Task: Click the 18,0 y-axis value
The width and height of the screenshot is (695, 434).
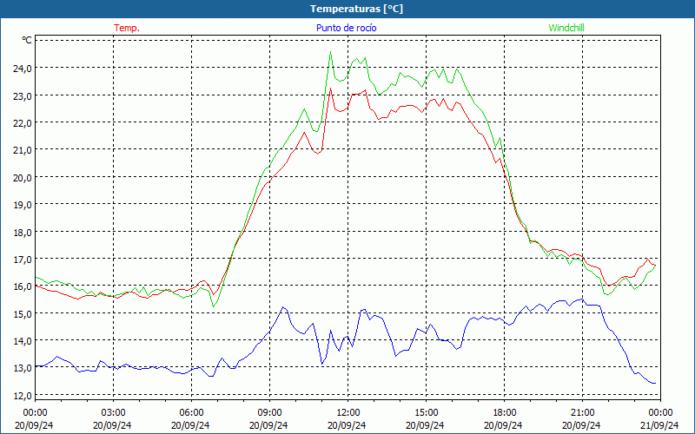Action: 23,232
